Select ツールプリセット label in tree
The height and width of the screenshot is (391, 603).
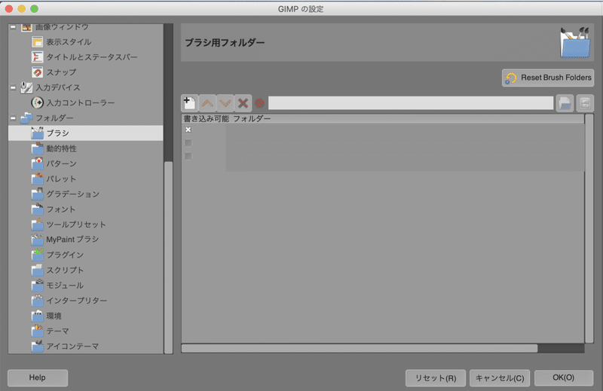(x=76, y=225)
